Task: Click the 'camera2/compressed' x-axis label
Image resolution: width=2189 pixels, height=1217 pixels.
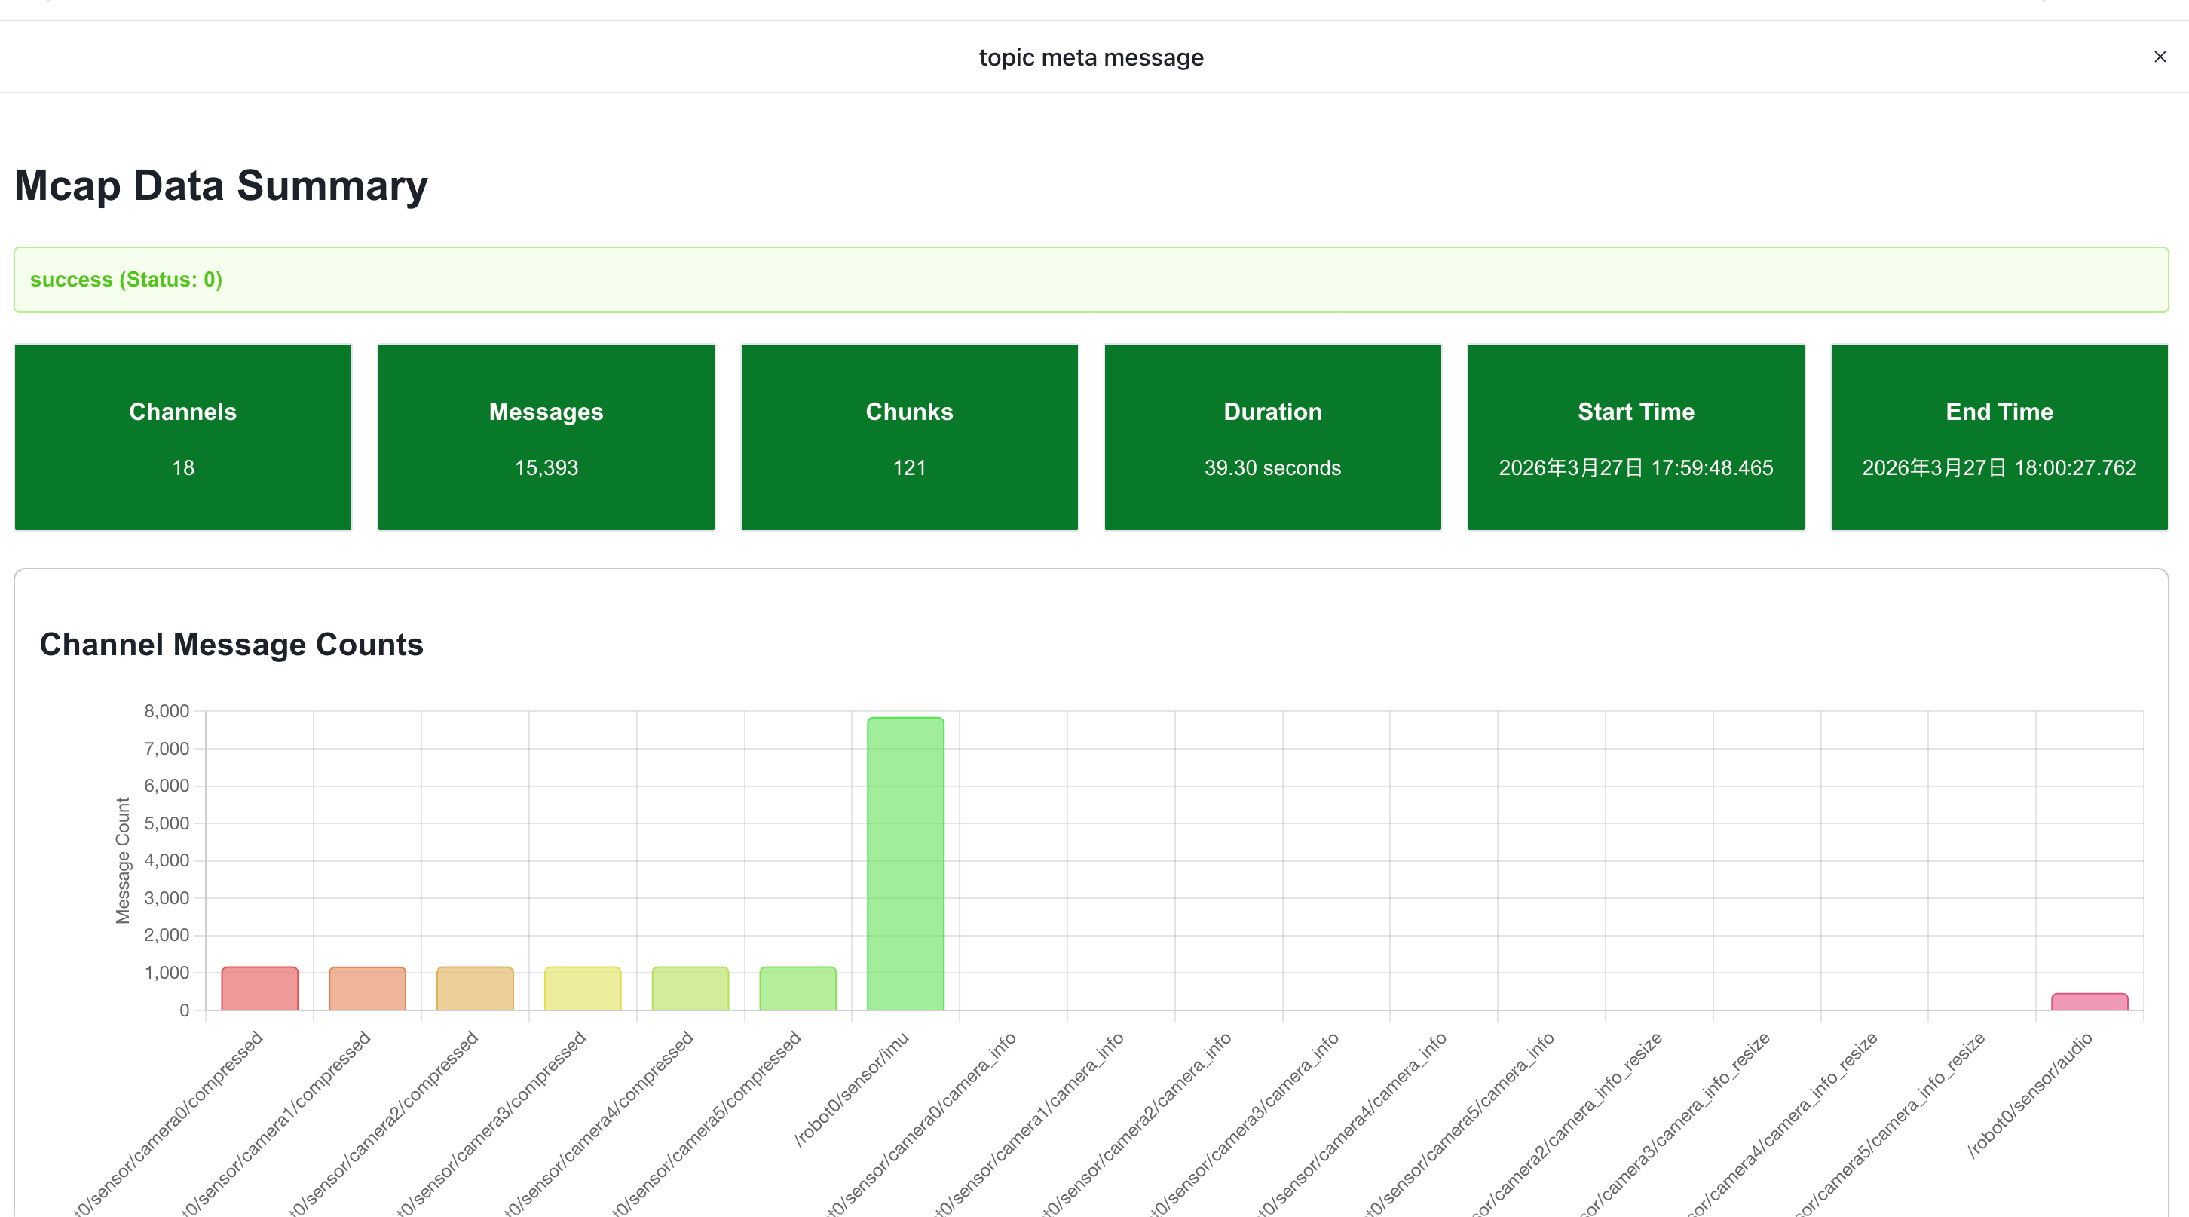Action: tap(386, 1122)
